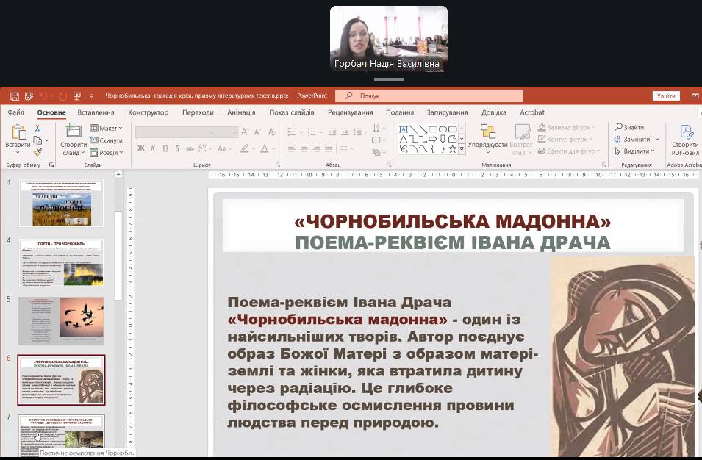Click the Пошук search field
702x460 pixels.
[x=429, y=96]
